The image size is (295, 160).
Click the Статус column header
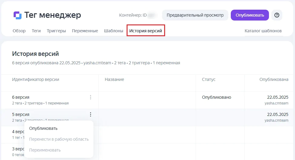point(209,79)
